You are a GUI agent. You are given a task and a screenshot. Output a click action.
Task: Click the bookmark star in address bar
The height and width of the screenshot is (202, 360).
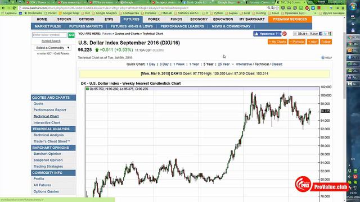pyautogui.click(x=277, y=8)
